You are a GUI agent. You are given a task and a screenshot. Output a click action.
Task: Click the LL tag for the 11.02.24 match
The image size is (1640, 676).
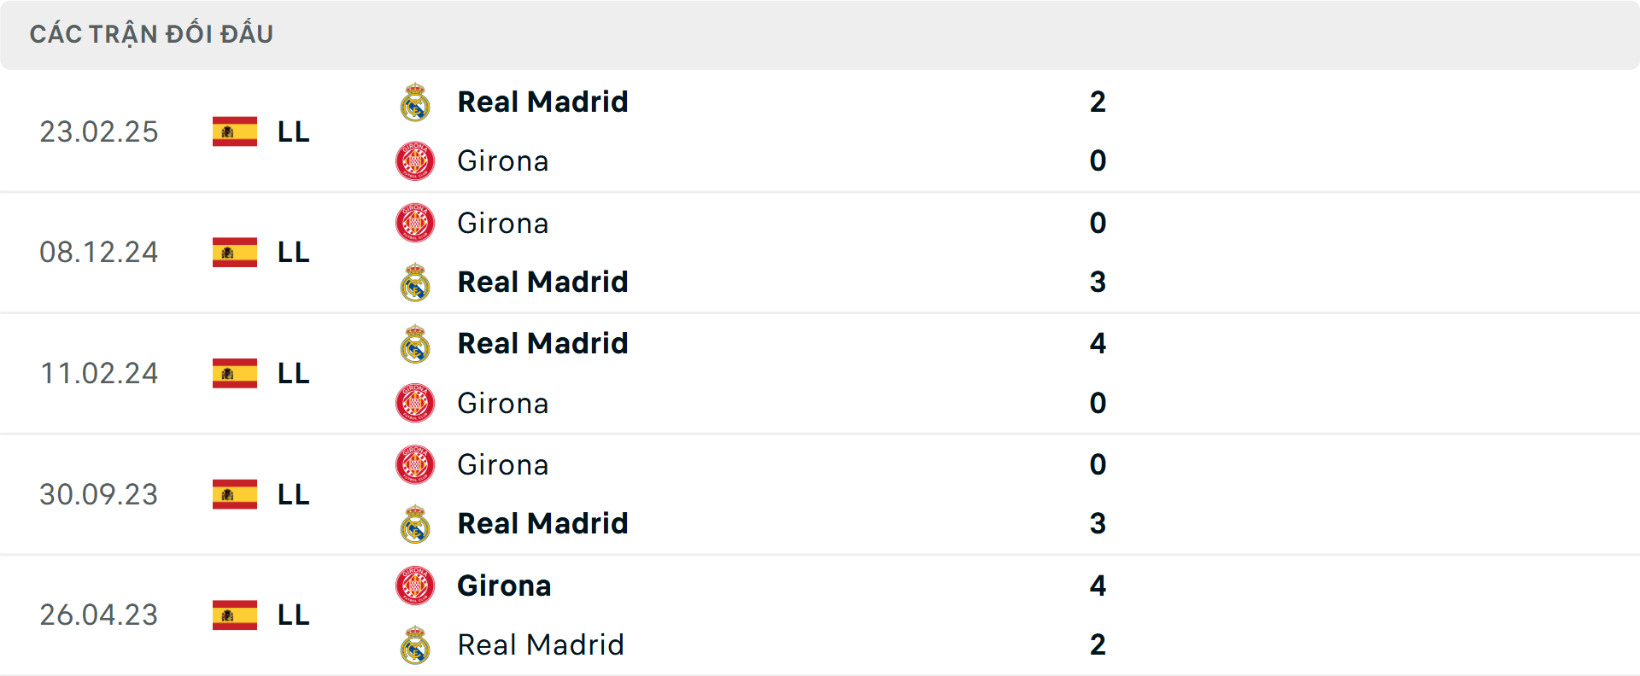coord(291,373)
